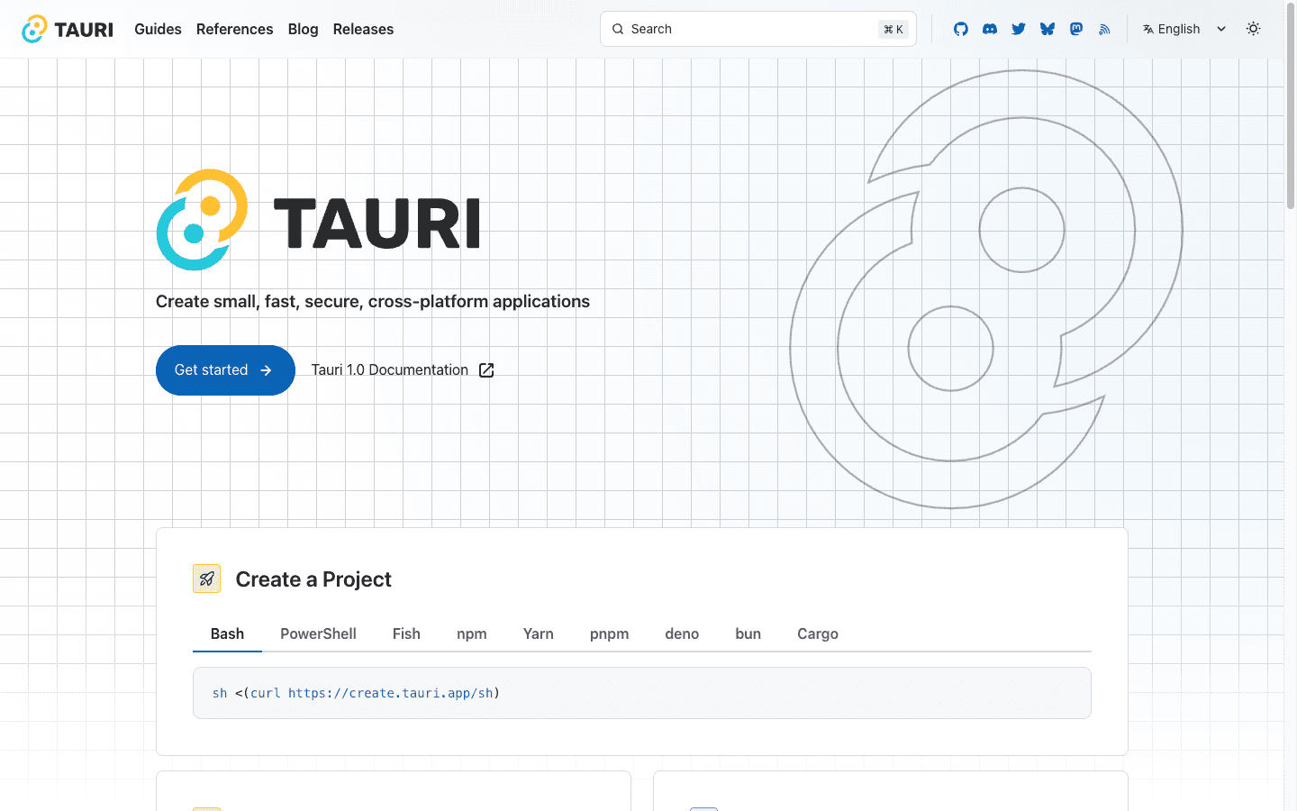This screenshot has width=1297, height=811.
Task: Select the Yarn tab
Action: [539, 633]
